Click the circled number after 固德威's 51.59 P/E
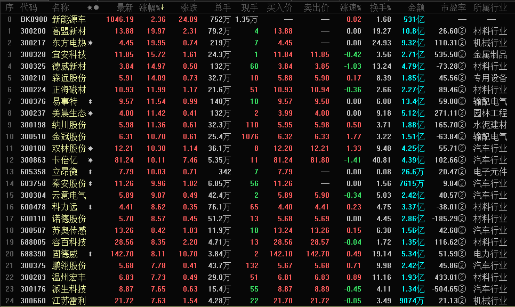This screenshot has width=515, height=307. click(x=462, y=254)
